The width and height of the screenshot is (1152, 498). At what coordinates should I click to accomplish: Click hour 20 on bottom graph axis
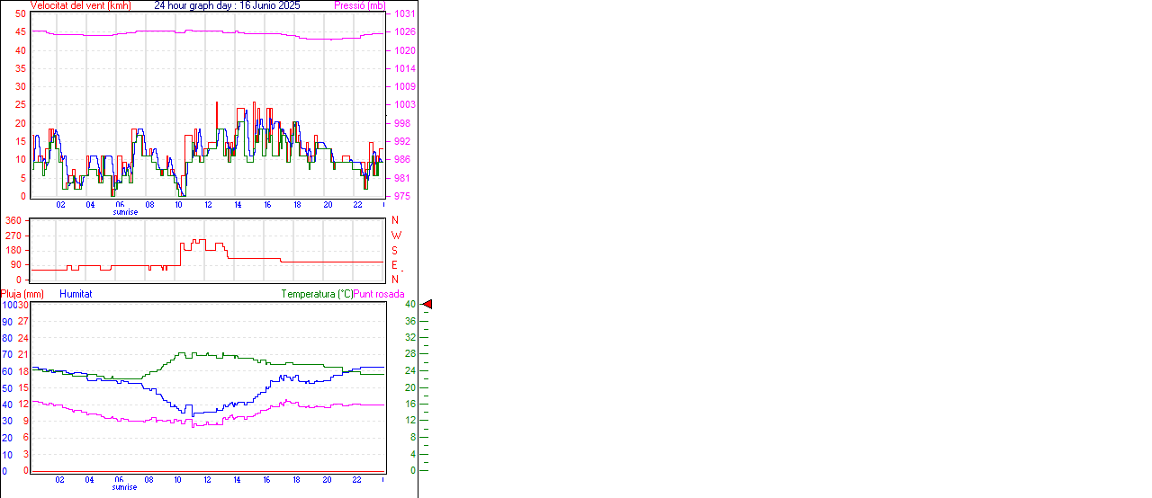pyautogui.click(x=328, y=480)
